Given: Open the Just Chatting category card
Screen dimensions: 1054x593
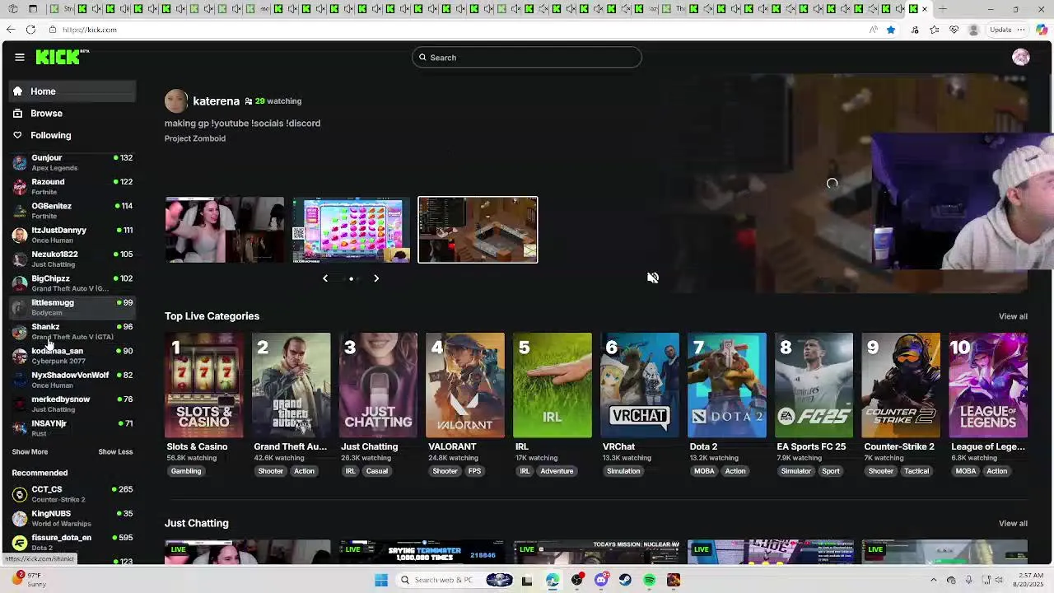Looking at the screenshot, I should point(378,385).
